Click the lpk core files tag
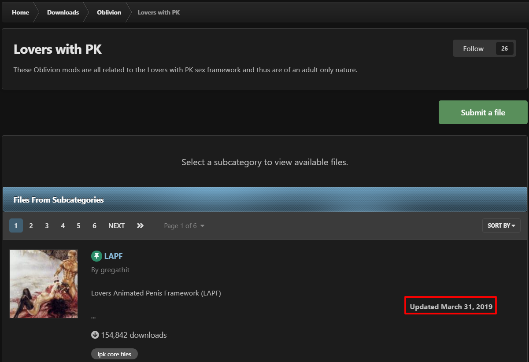529x362 pixels. coord(115,354)
